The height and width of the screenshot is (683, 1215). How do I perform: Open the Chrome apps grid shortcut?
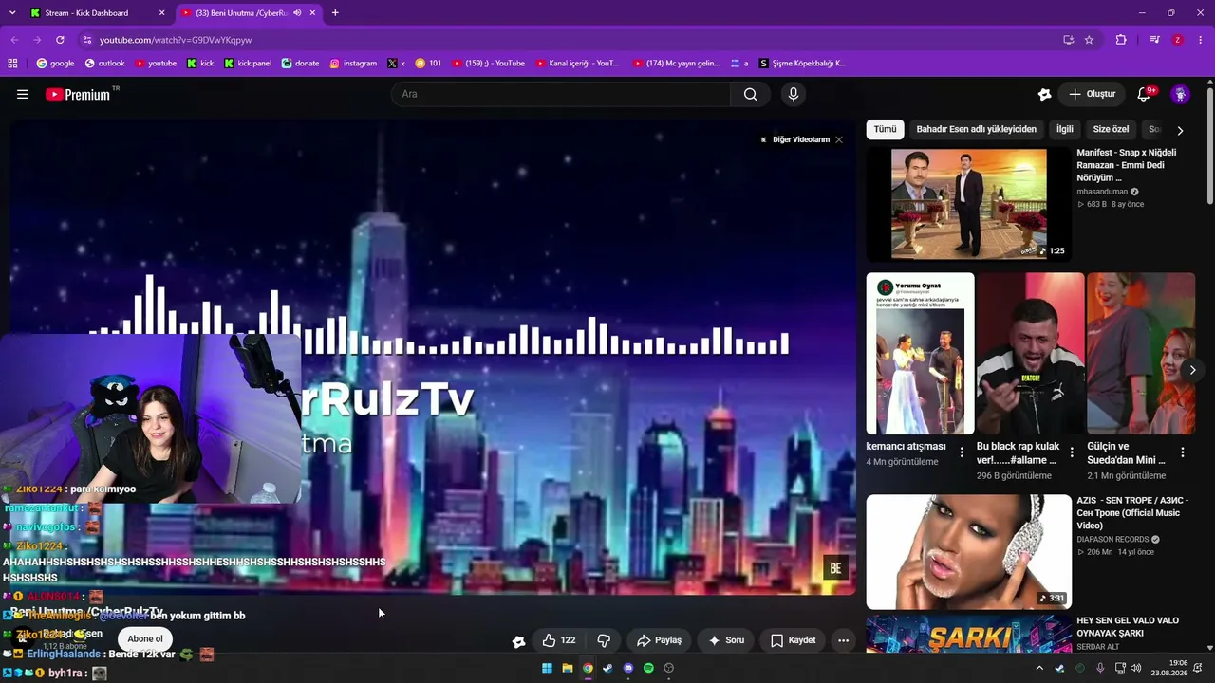click(x=12, y=64)
